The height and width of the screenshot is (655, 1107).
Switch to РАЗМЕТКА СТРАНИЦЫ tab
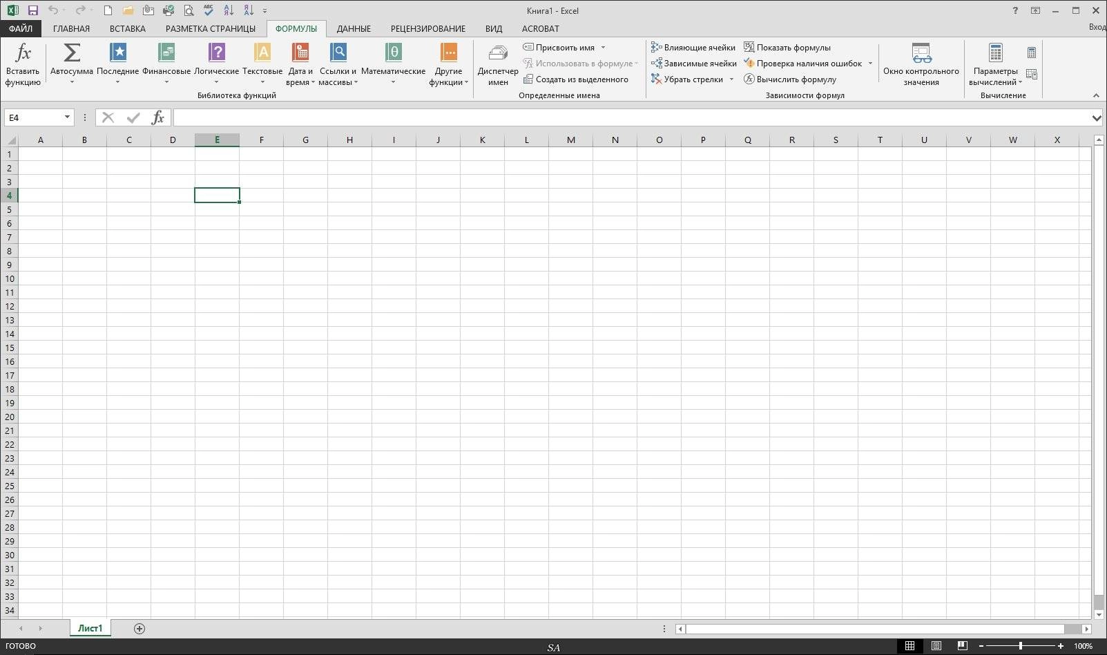211,29
